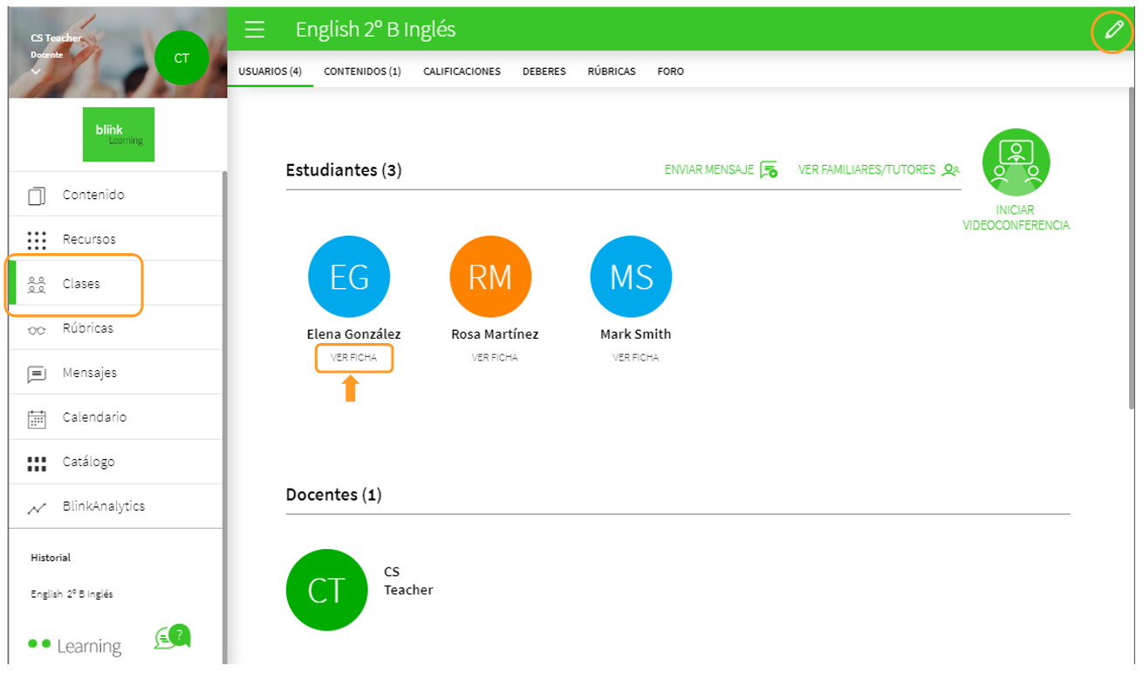1143x673 pixels.
Task: Expand the CS Teacher profile chevron
Action: point(36,72)
